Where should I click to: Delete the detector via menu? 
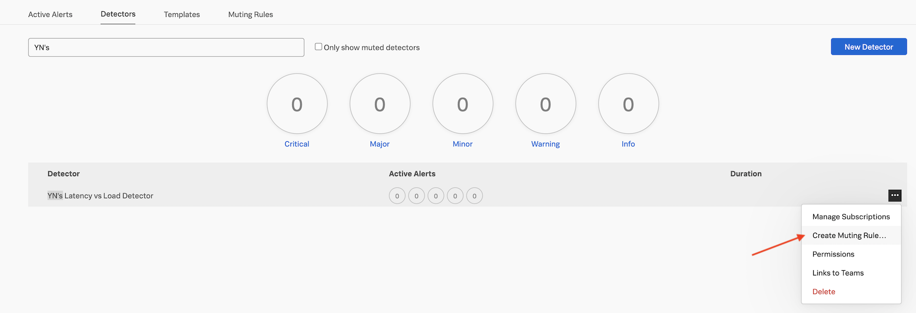pos(824,292)
